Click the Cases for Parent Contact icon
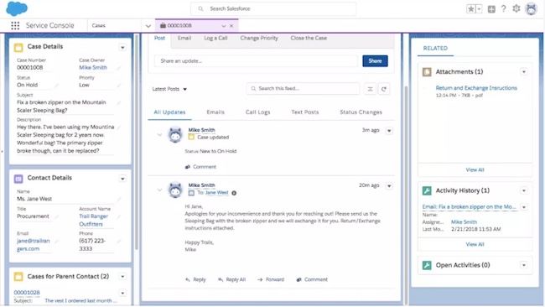 18,277
